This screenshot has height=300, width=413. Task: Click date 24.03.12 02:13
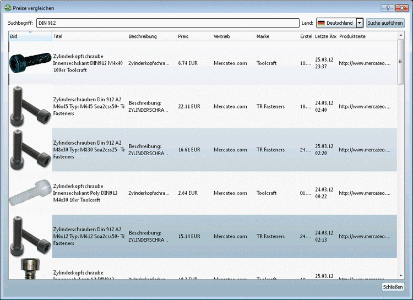click(324, 236)
